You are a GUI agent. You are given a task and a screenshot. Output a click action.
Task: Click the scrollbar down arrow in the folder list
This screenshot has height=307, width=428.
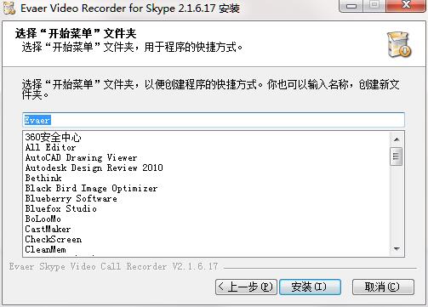[x=397, y=248]
